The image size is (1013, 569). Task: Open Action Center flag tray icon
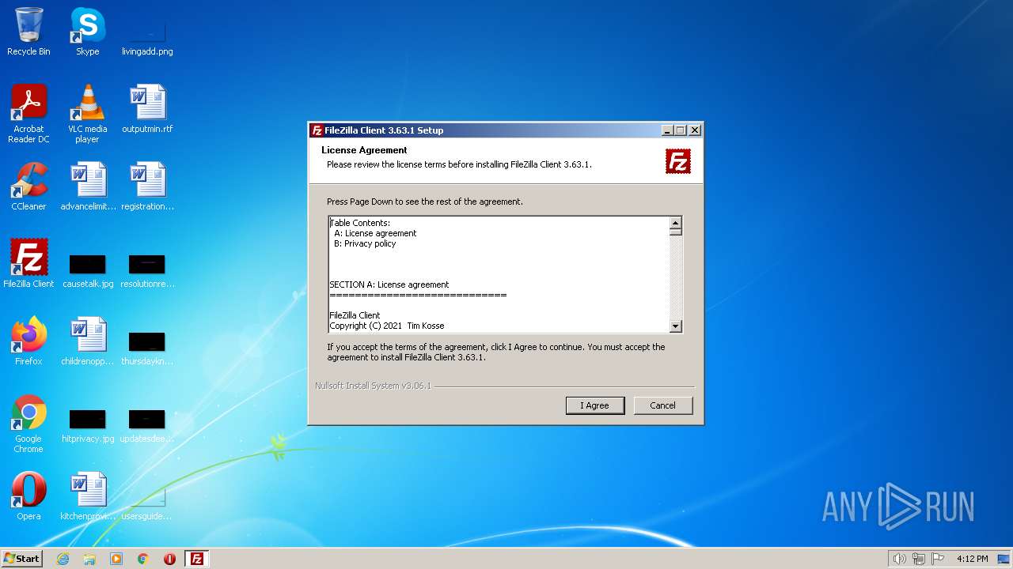[x=938, y=559]
